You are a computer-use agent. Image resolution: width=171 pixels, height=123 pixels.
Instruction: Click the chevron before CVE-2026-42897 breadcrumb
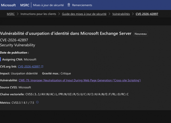[133, 14]
